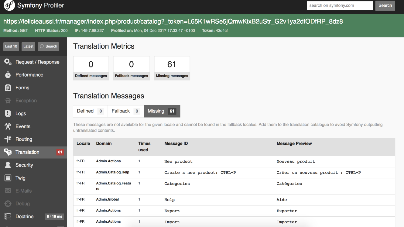Open the Security panel
Viewport: 404px width, 227px height.
pyautogui.click(x=33, y=165)
